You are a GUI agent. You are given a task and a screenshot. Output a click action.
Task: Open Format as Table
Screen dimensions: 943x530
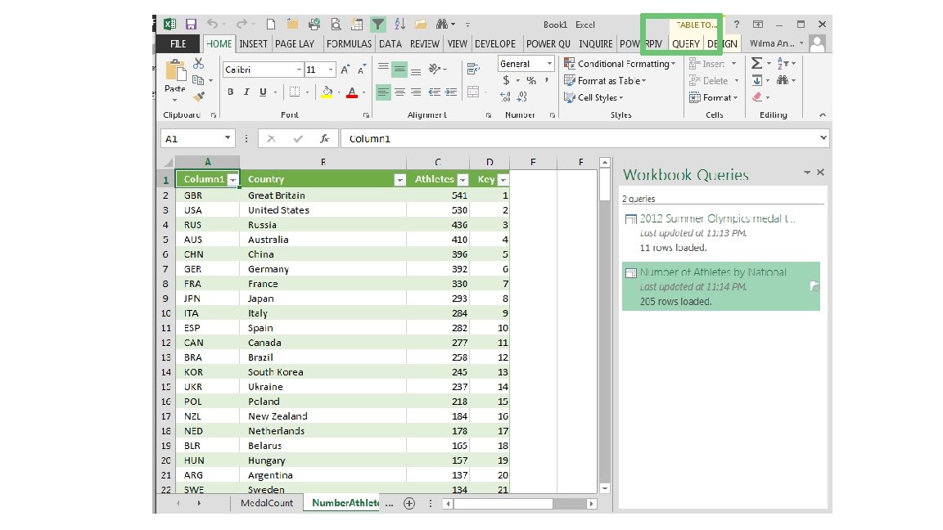[x=605, y=80]
